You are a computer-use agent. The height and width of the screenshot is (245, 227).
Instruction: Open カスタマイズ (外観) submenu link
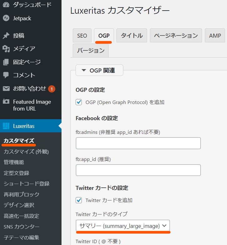coord(26,152)
